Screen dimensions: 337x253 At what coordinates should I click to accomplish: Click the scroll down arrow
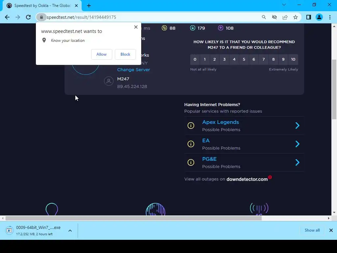pos(334,212)
